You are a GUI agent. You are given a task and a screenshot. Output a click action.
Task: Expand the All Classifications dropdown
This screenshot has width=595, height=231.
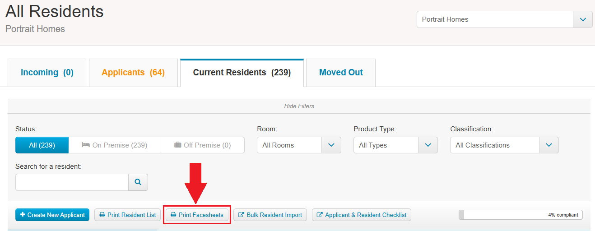pyautogui.click(x=504, y=145)
